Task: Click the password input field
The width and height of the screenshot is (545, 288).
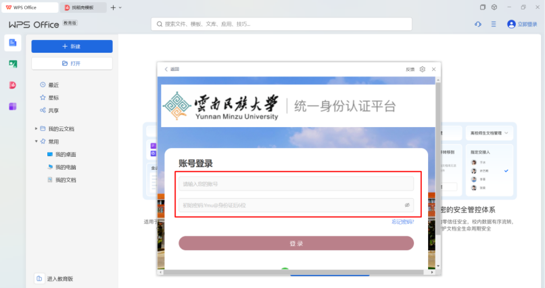Action: (296, 205)
